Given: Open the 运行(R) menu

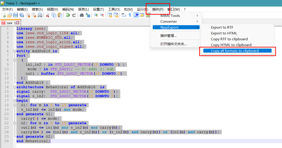Looking at the screenshot, I should (x=143, y=9).
